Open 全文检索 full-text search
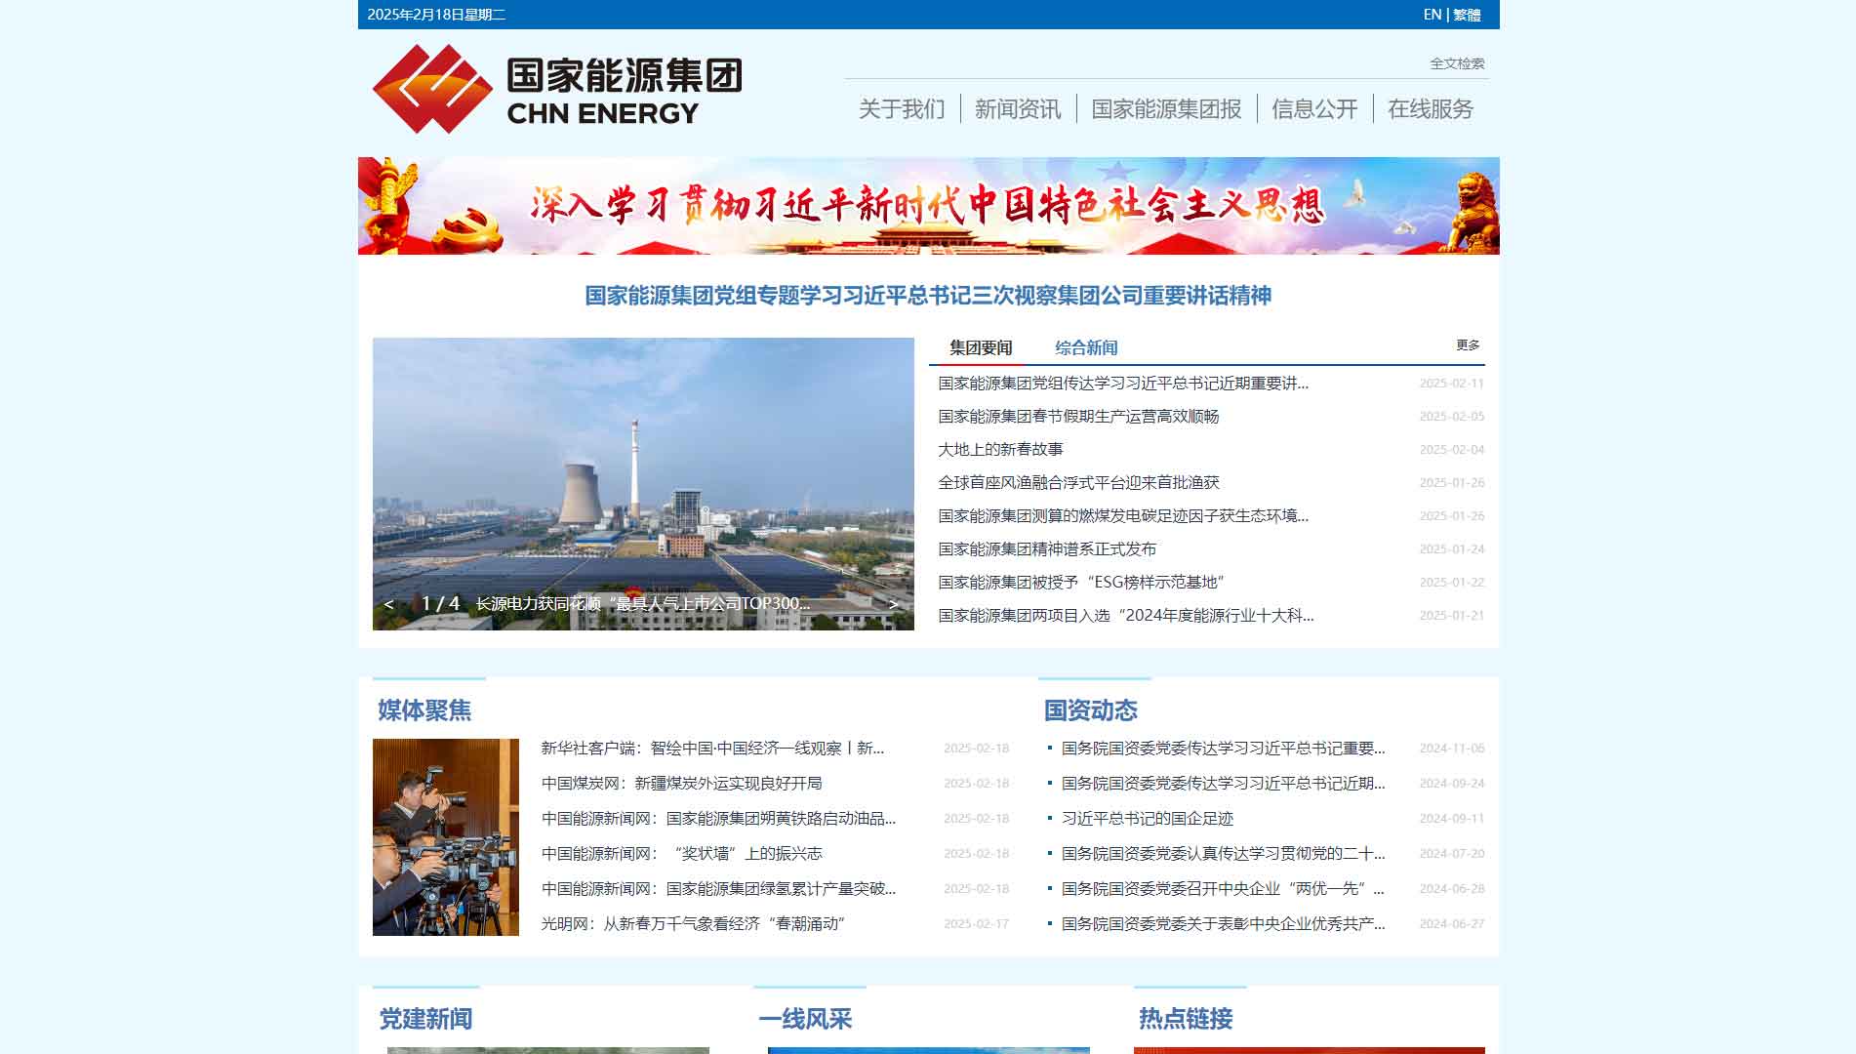 pos(1457,63)
